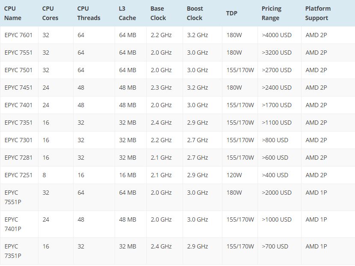Screen dimensions: 355x266
Task: Click the CPU Name column header
Action: [x=13, y=13]
